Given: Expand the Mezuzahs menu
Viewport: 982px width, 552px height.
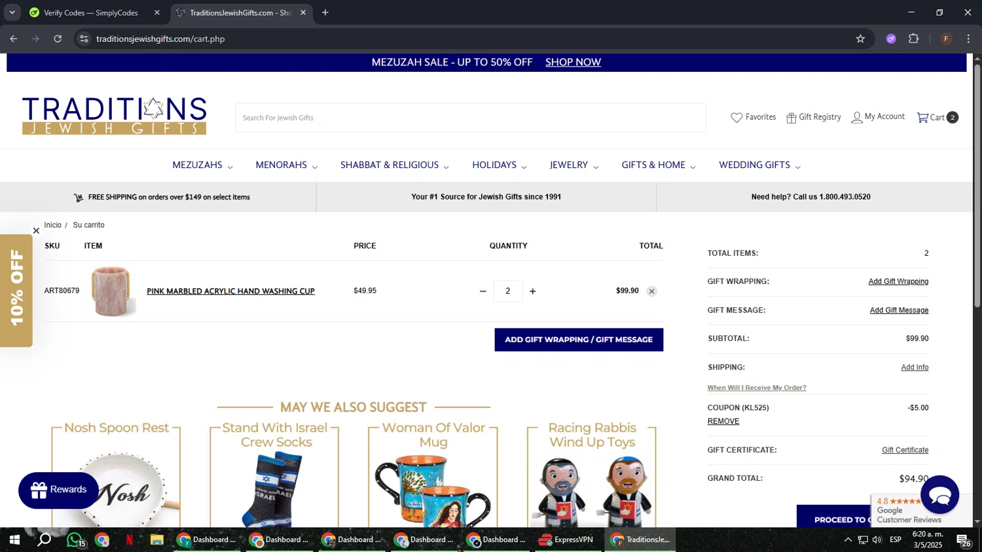Looking at the screenshot, I should [202, 165].
